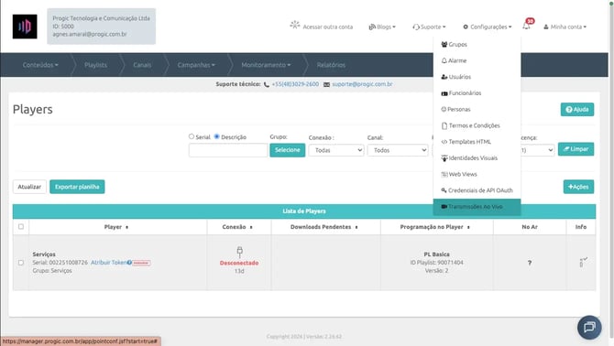
Task: Click the Ajuda button
Action: click(x=577, y=110)
